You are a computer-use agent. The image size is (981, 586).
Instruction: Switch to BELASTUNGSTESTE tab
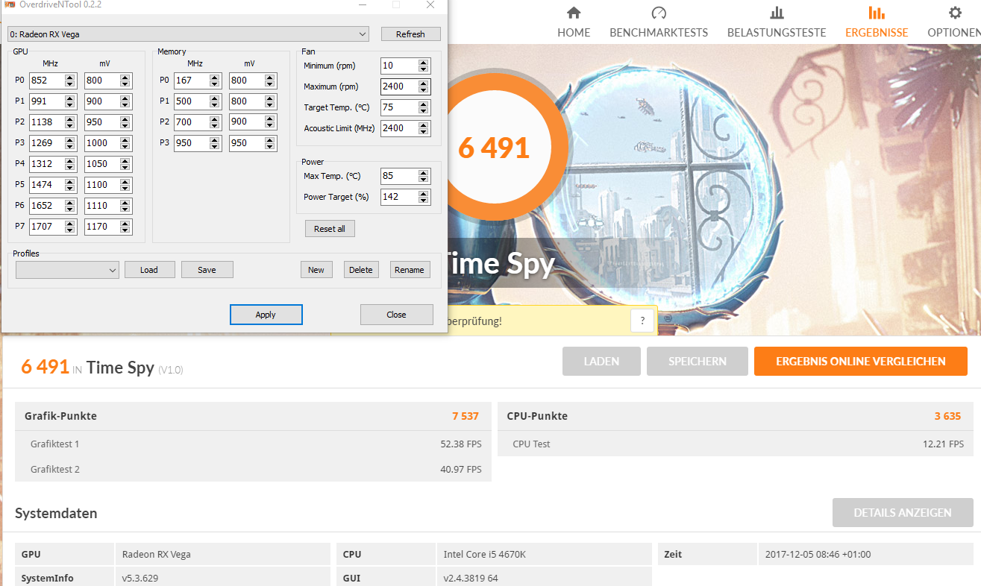[777, 22]
